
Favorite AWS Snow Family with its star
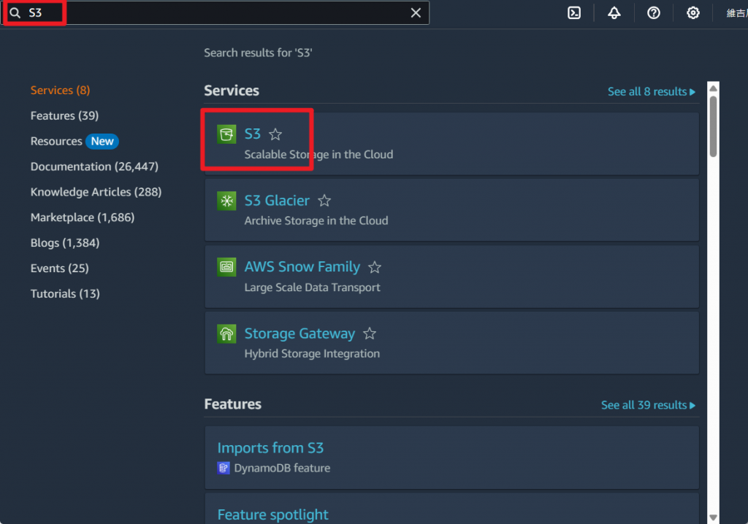point(375,268)
